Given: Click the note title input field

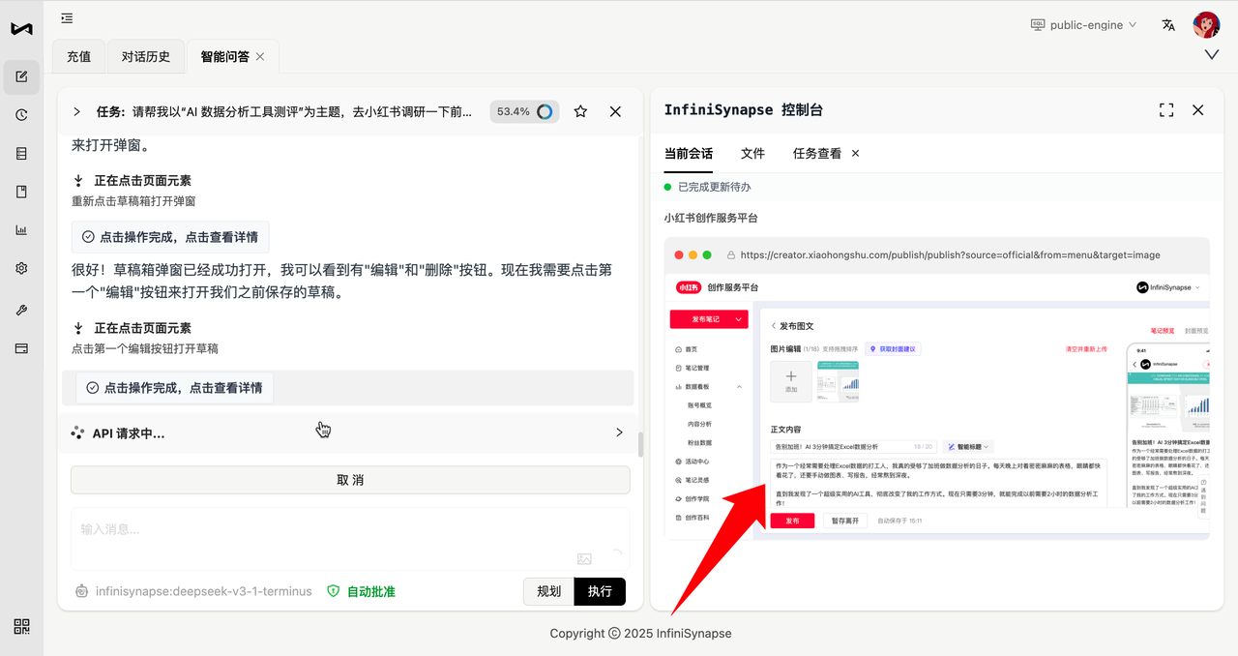Looking at the screenshot, I should (x=855, y=447).
